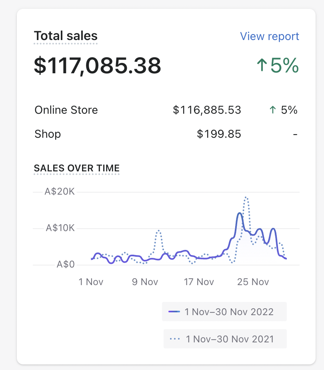Screen dimensions: 324x370
Task: Click the $199.85 Shop amount
Action: [219, 134]
